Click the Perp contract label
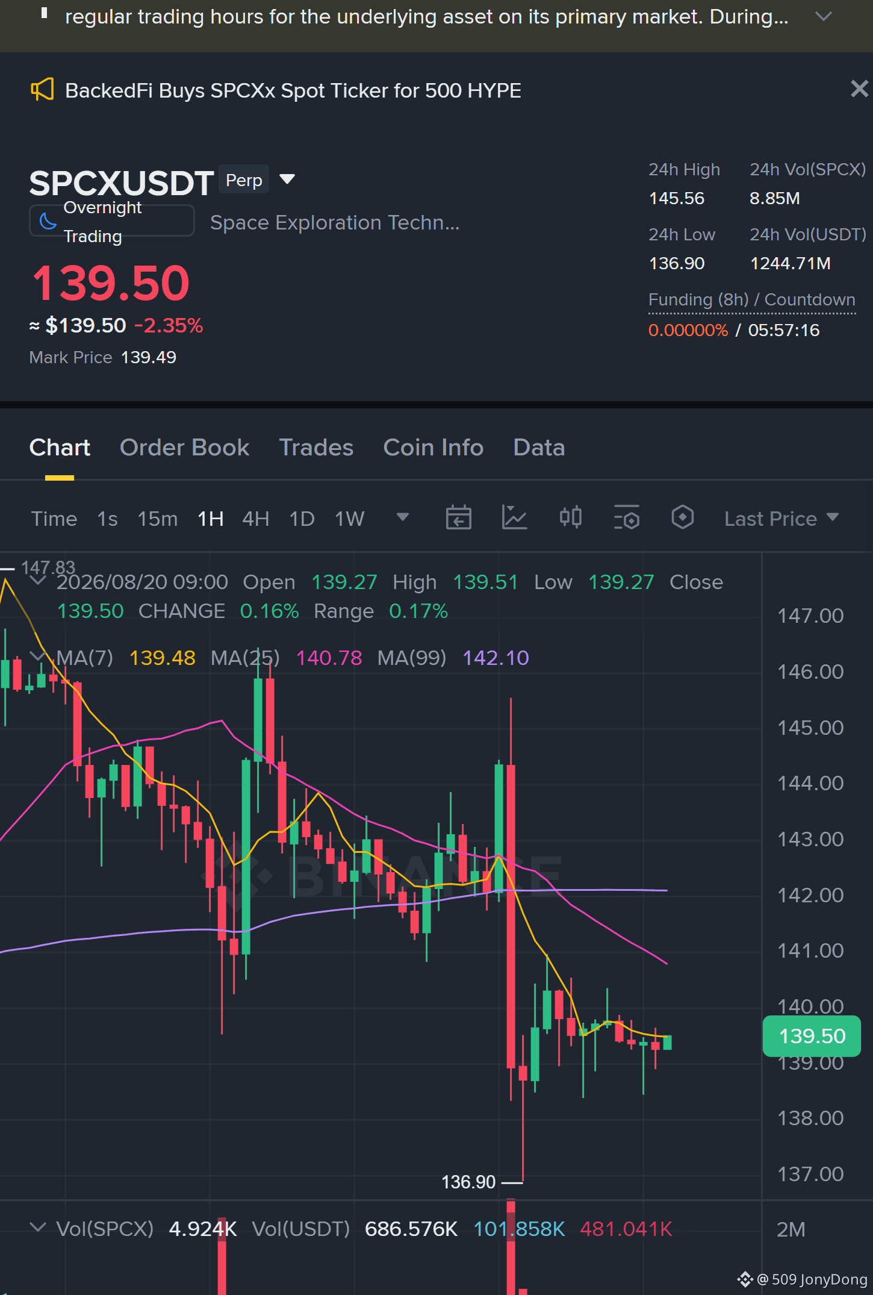The height and width of the screenshot is (1295, 873). [x=244, y=179]
